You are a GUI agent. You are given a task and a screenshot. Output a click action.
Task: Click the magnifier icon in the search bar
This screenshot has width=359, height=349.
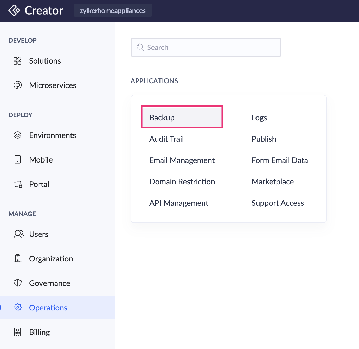coord(140,47)
